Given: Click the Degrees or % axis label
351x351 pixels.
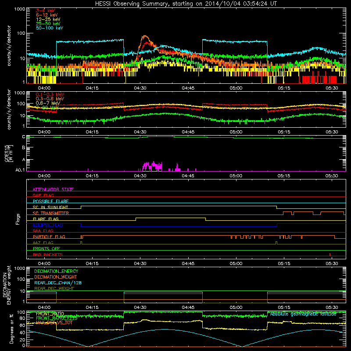Looking at the screenshot, I should [11, 329].
